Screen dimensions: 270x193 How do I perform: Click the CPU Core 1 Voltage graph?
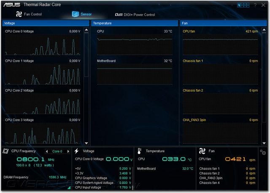[x=43, y=74]
